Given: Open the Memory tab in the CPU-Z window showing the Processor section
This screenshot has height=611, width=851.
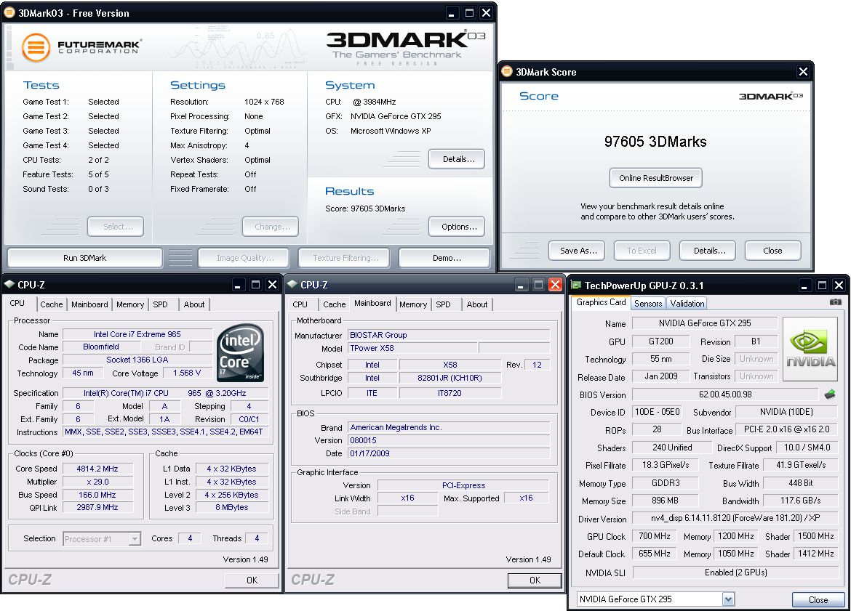Looking at the screenshot, I should click(130, 304).
